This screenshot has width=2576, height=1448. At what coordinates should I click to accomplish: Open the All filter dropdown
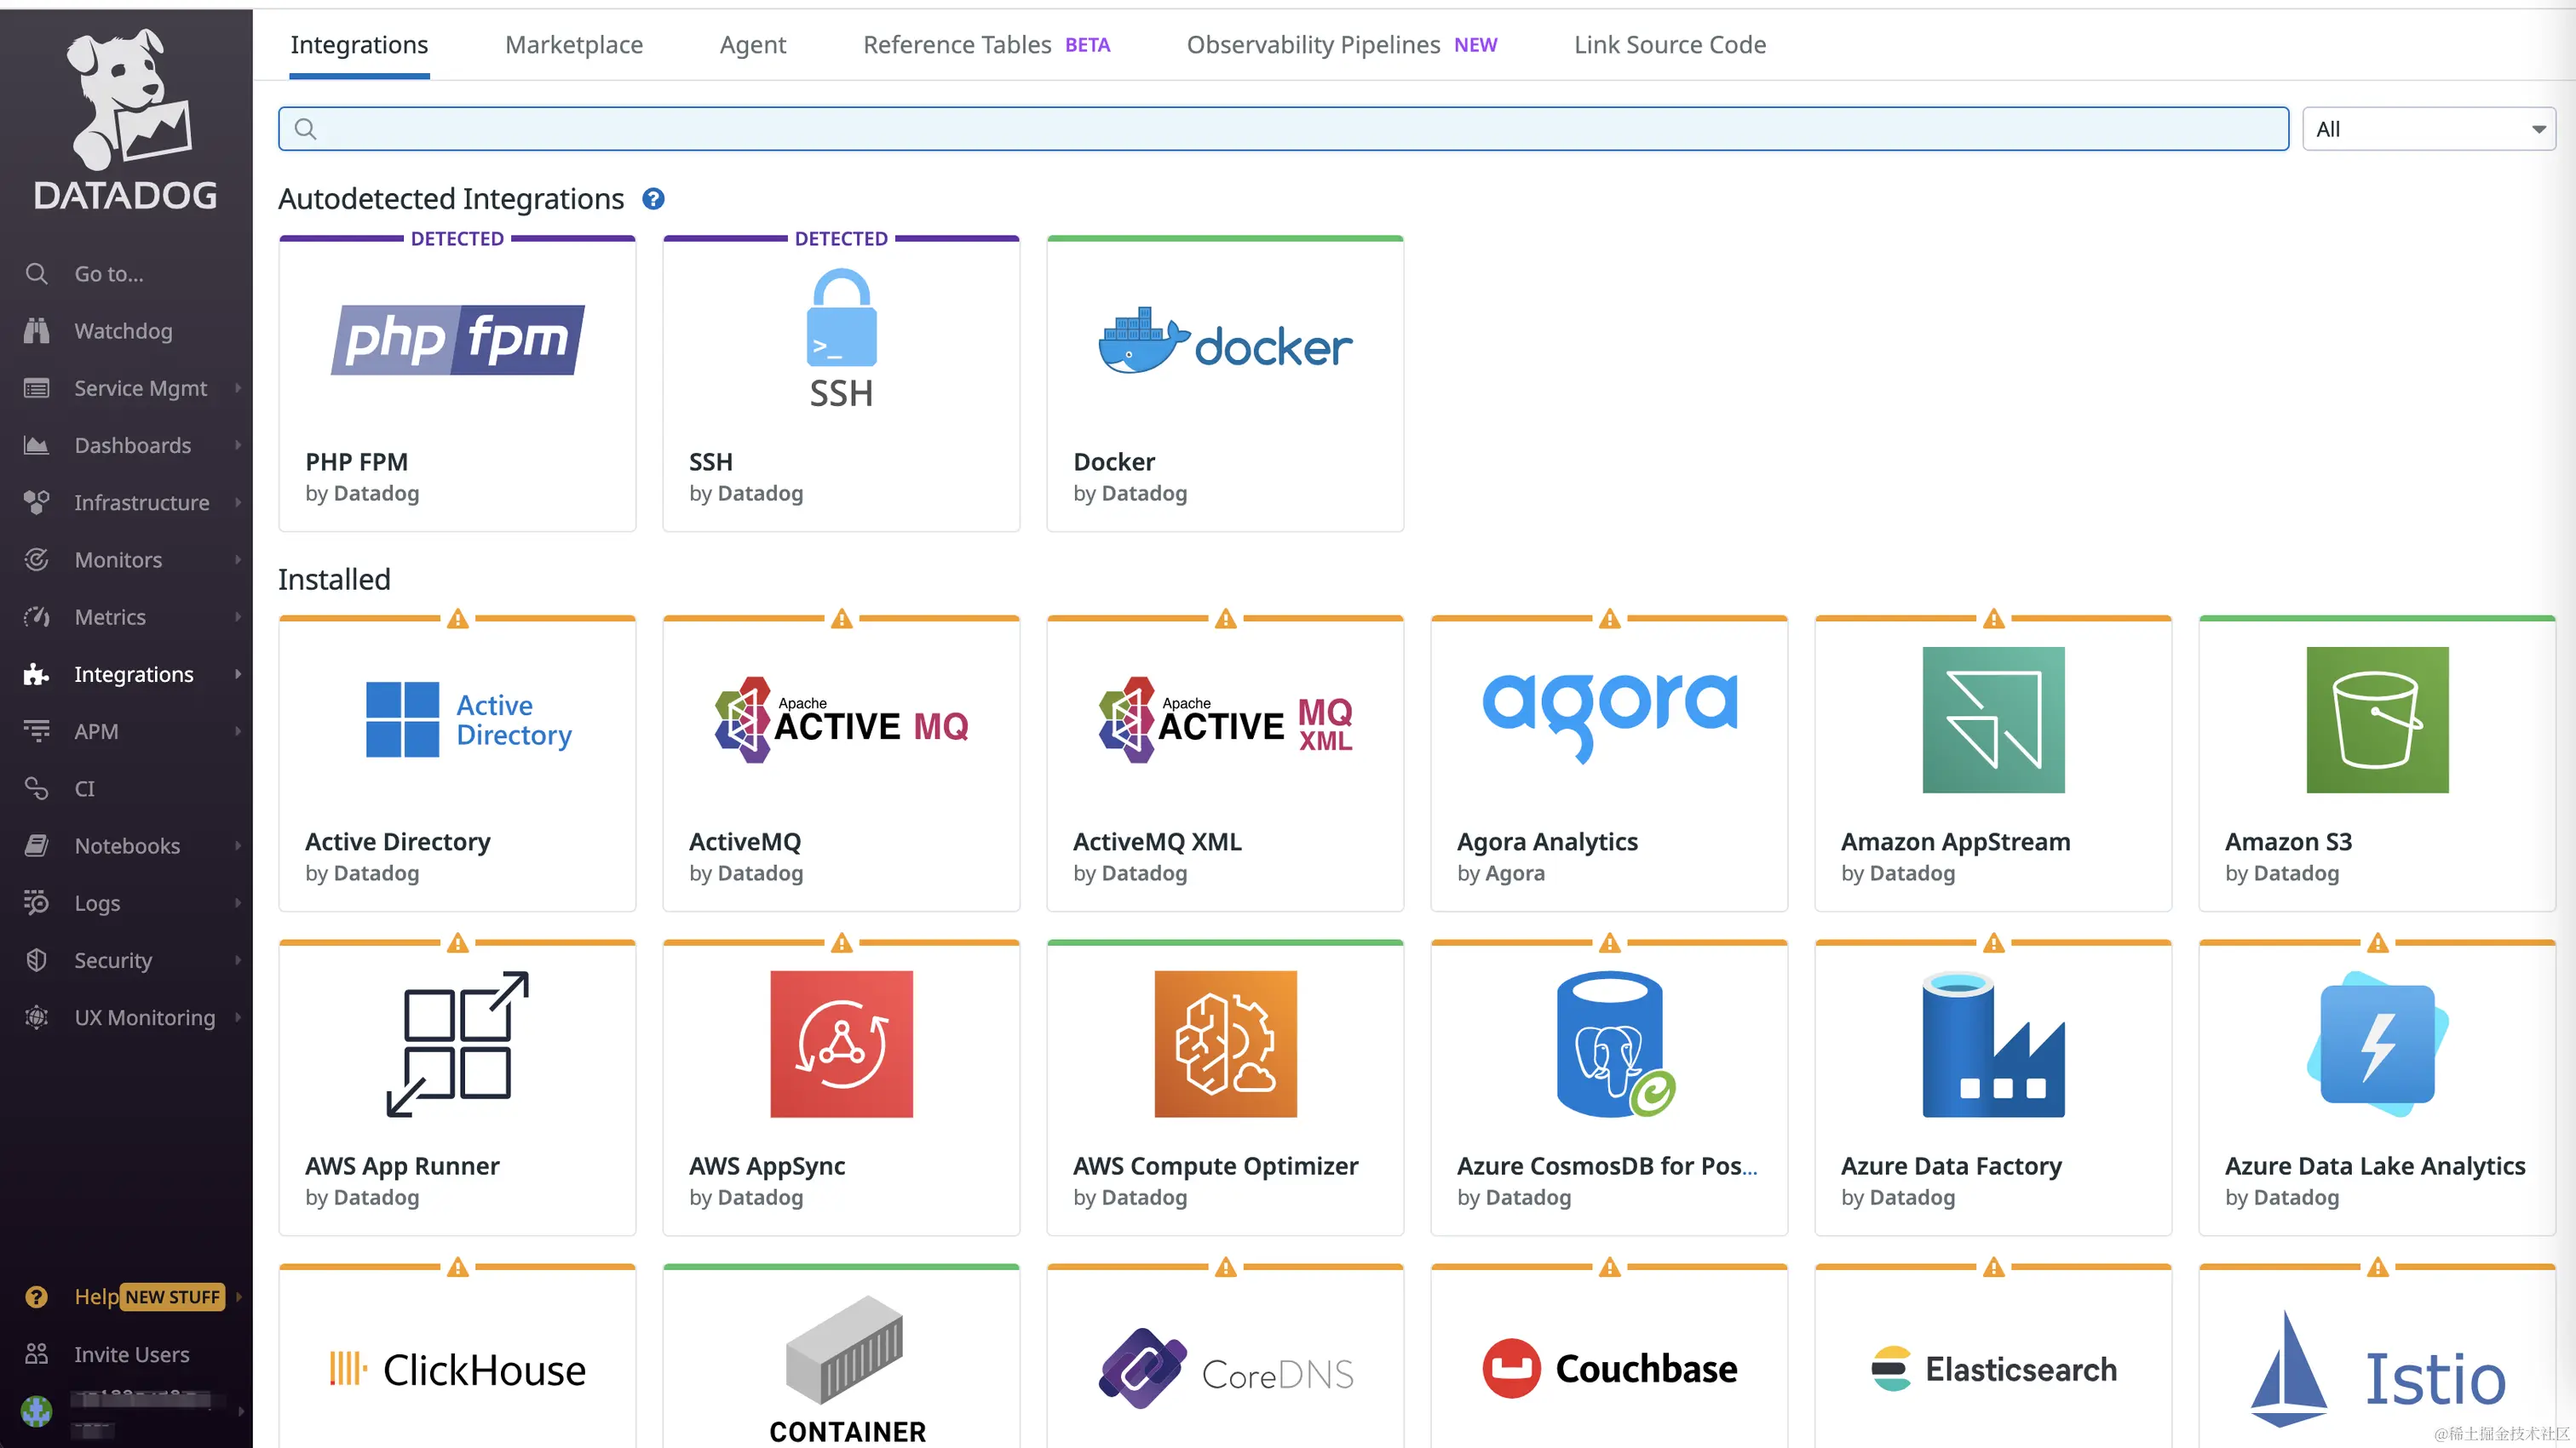coord(2428,129)
